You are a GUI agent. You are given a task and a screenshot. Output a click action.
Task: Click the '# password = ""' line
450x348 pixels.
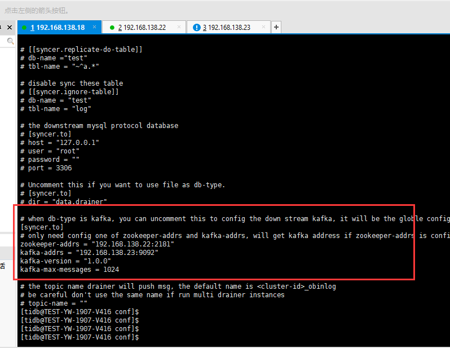pyautogui.click(x=50, y=160)
